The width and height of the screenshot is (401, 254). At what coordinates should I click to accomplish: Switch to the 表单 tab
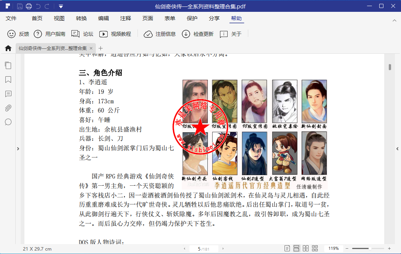point(170,18)
